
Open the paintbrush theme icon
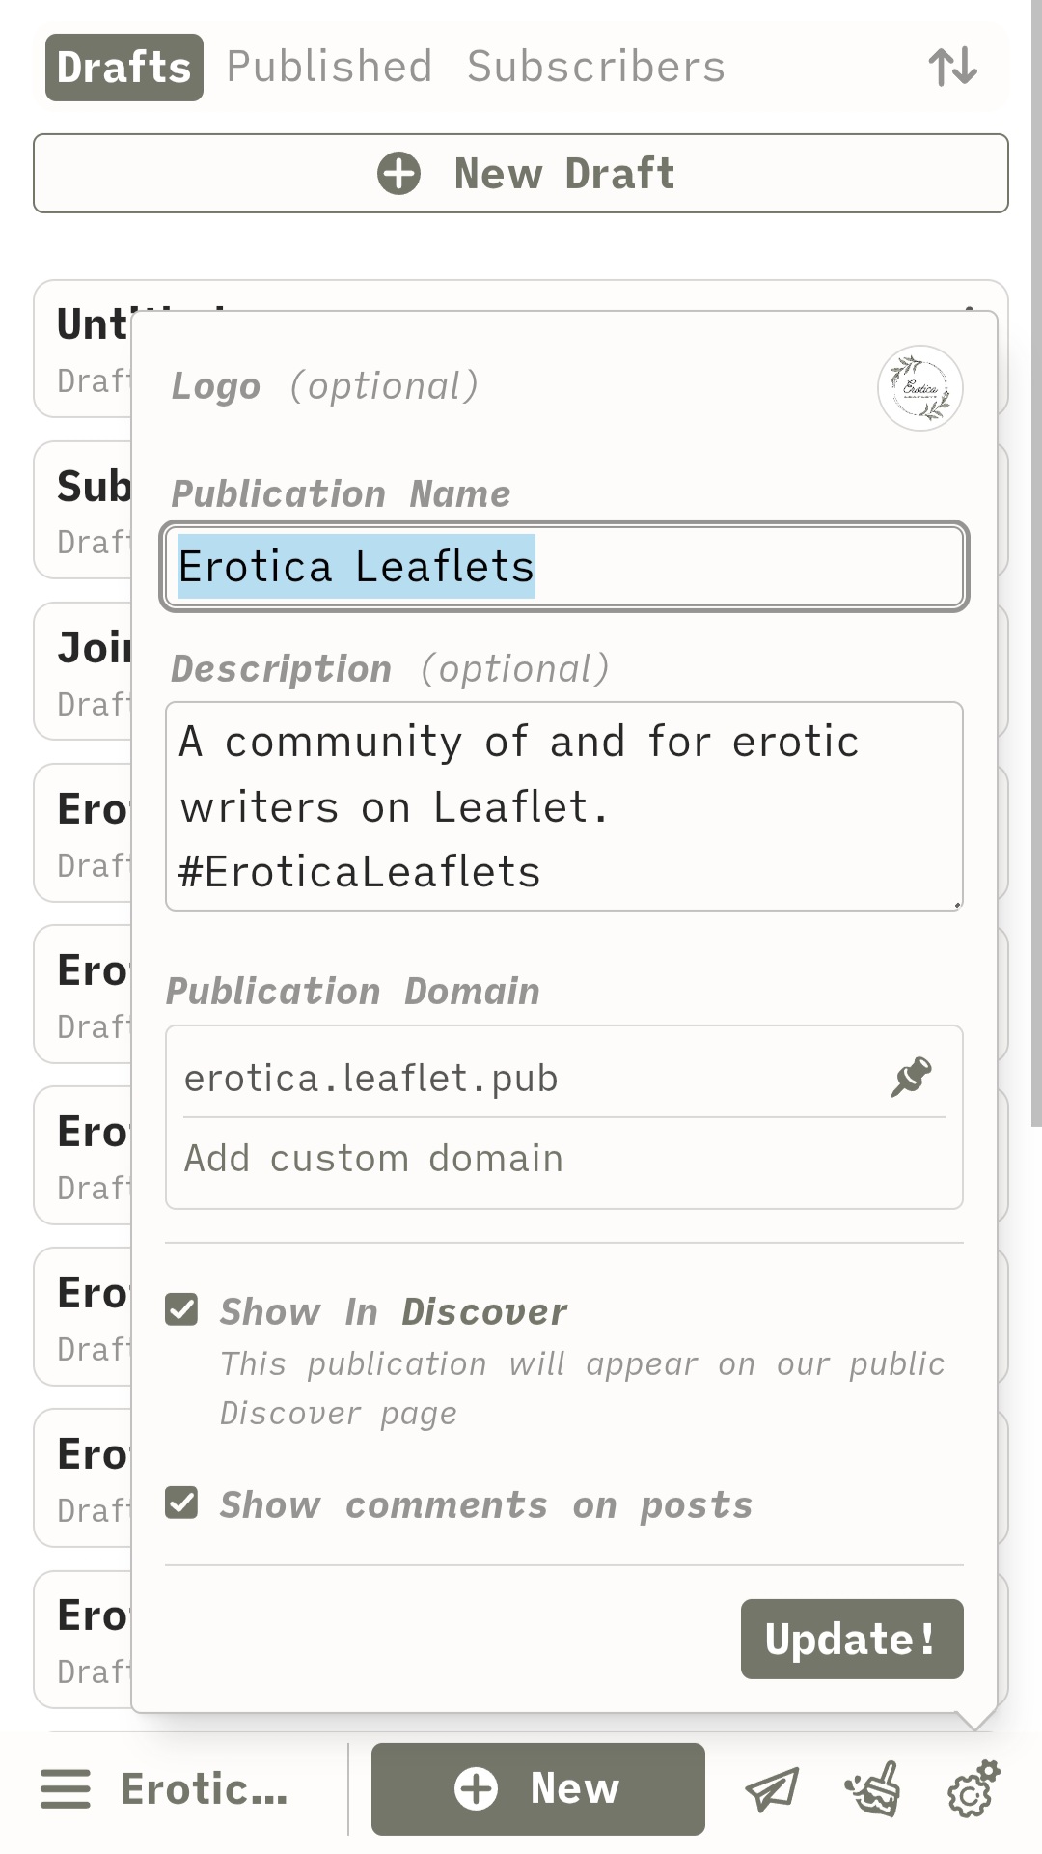872,1789
